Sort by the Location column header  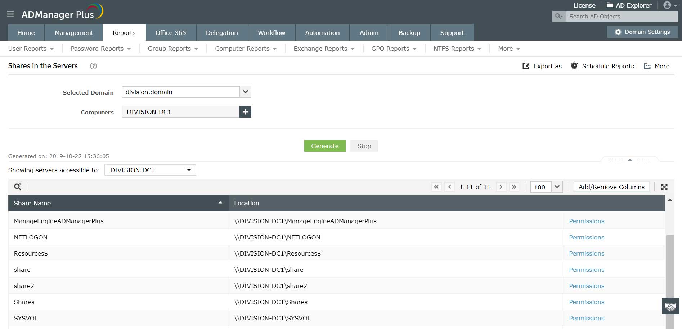(447, 203)
